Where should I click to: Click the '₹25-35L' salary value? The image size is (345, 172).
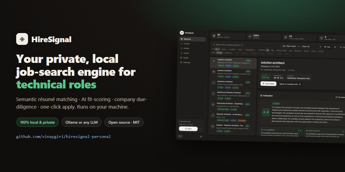[266, 77]
